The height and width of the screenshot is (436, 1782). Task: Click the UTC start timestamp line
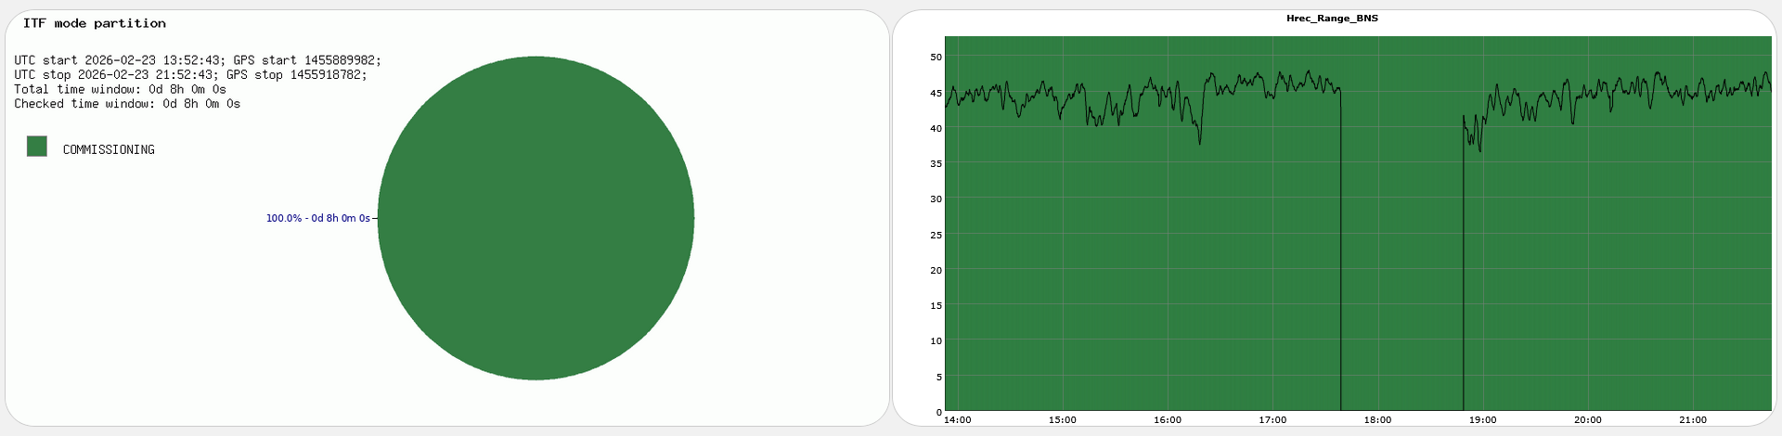tap(197, 60)
